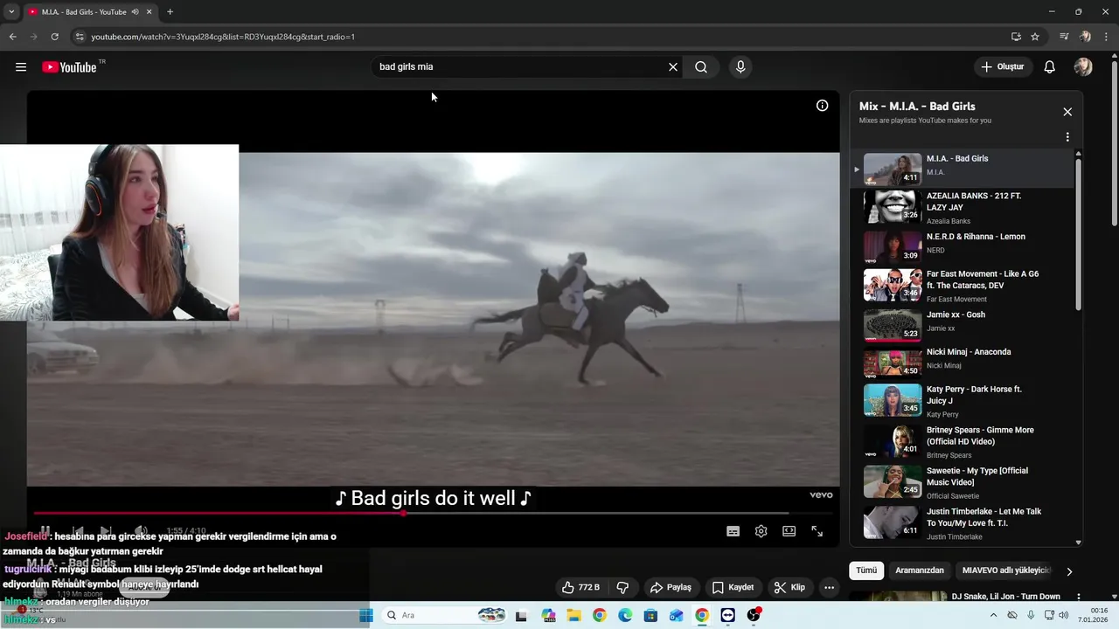Start voice search with the microphone icon

coord(740,67)
